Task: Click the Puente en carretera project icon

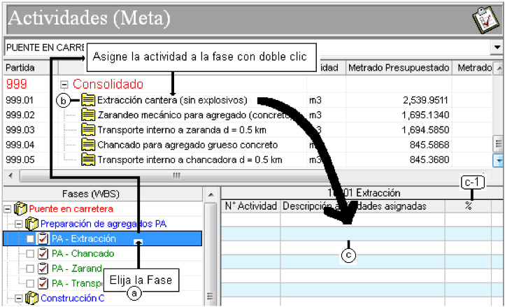Action: [20, 208]
